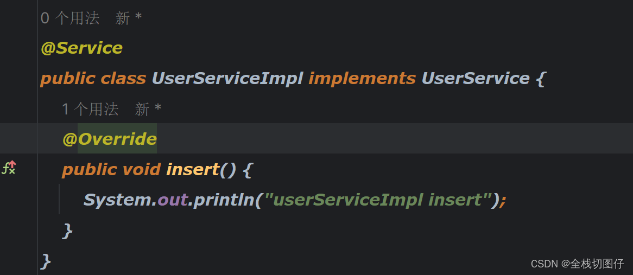Image resolution: width=633 pixels, height=275 pixels.
Task: Click the '新 *' author hint above @Override
Action: tap(148, 109)
